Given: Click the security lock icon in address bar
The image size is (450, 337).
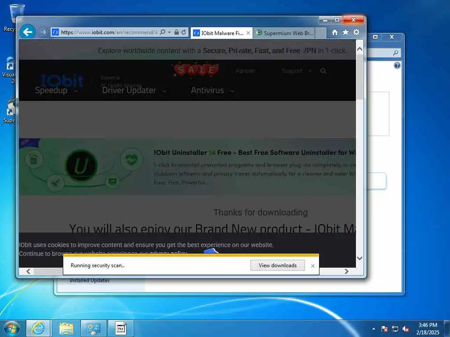Looking at the screenshot, I should tap(177, 32).
